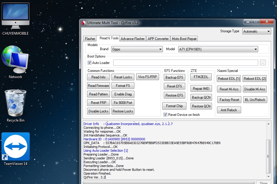277x184 pixels.
Task: Click the Anti Relock button
Action: click(x=229, y=110)
